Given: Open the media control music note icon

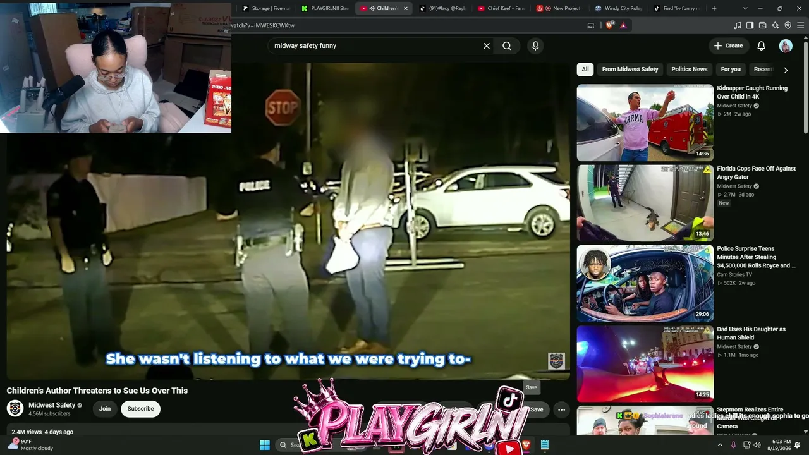Looking at the screenshot, I should tap(738, 25).
